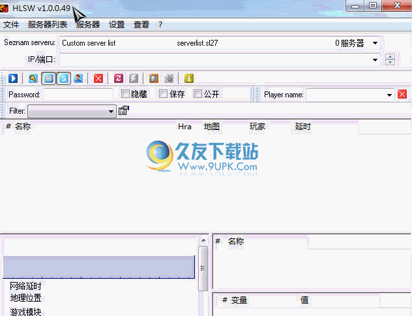The height and width of the screenshot is (316, 412).
Task: Open the filter properties icon
Action: click(124, 110)
